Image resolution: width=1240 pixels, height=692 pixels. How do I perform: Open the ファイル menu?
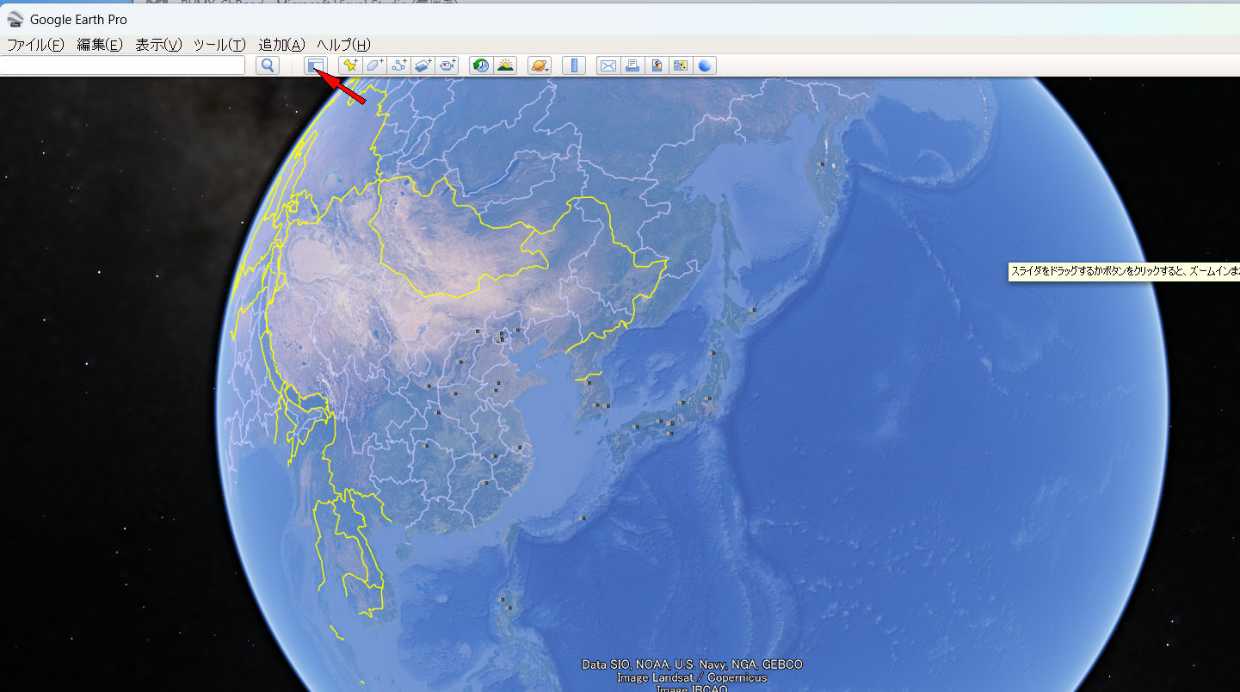click(x=35, y=45)
